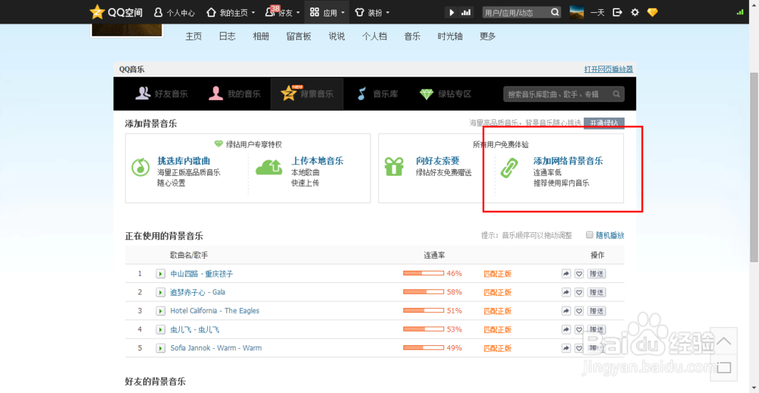Click the yellow diamond icon in the top bar
The image size is (759, 393).
click(653, 12)
